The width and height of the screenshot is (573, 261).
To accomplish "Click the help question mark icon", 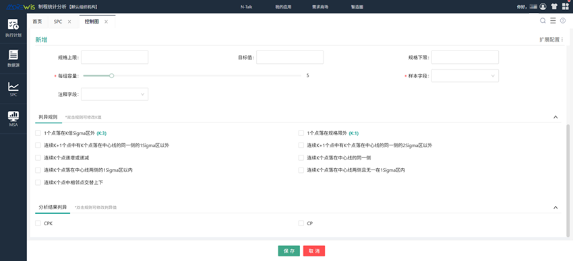I will pos(563,21).
